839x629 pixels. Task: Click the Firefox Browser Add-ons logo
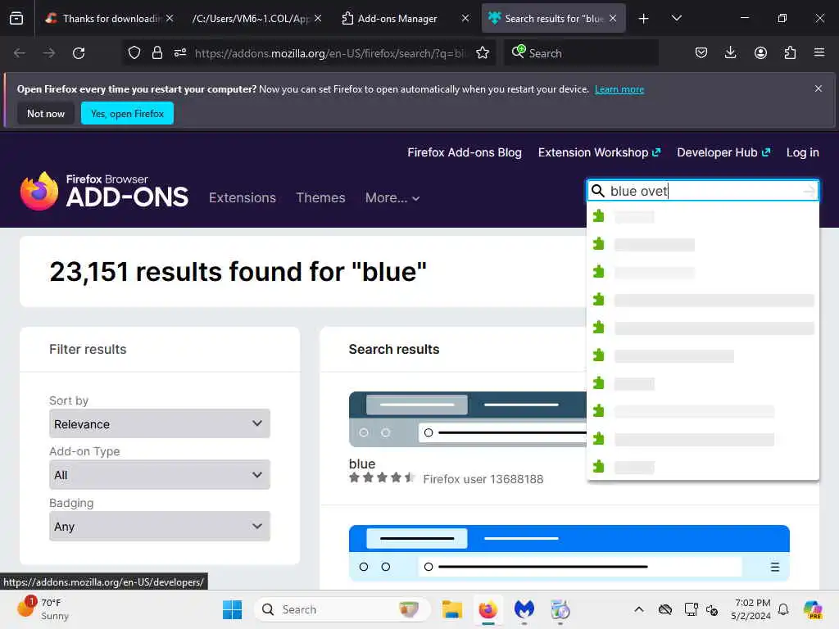[x=104, y=191]
